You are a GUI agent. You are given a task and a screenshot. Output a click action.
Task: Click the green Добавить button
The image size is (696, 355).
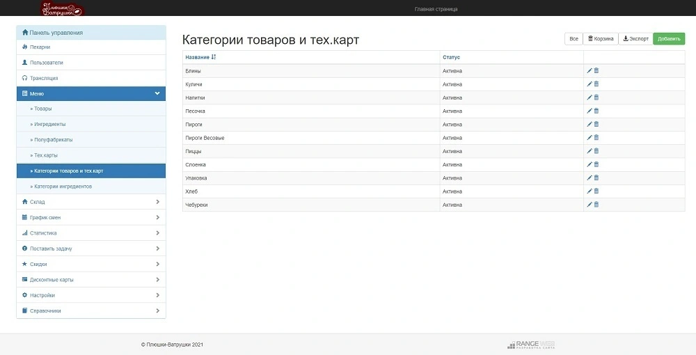(x=669, y=38)
